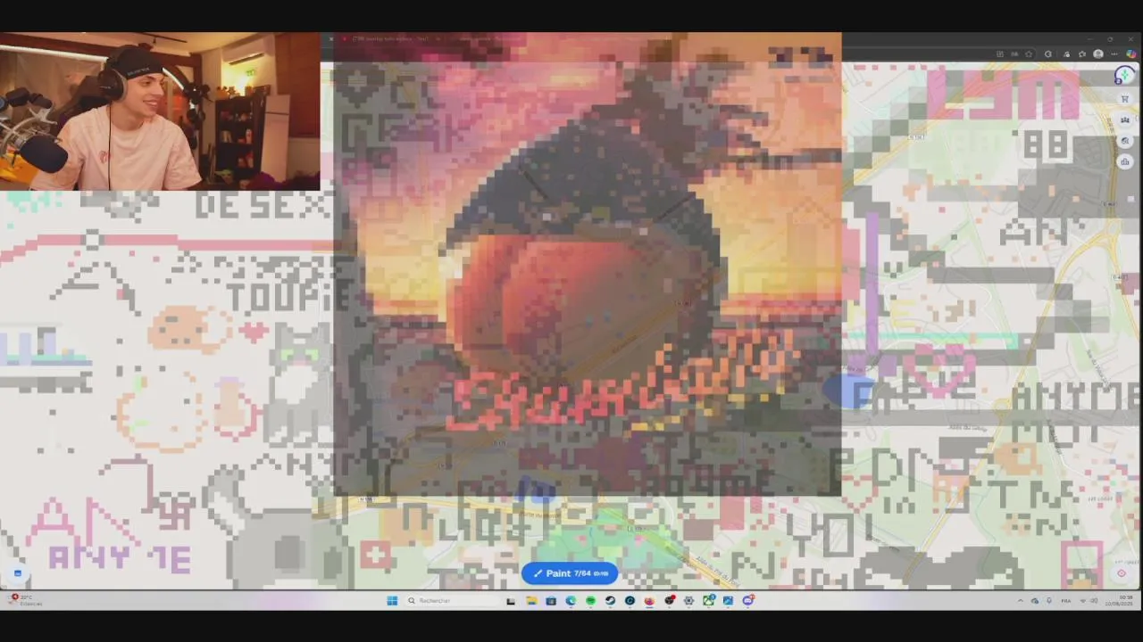Click the blue info icon bottom-left of map

pyautogui.click(x=18, y=573)
